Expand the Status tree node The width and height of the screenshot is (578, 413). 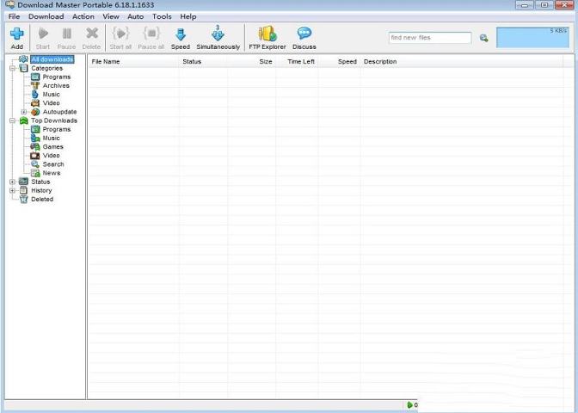pyautogui.click(x=12, y=182)
